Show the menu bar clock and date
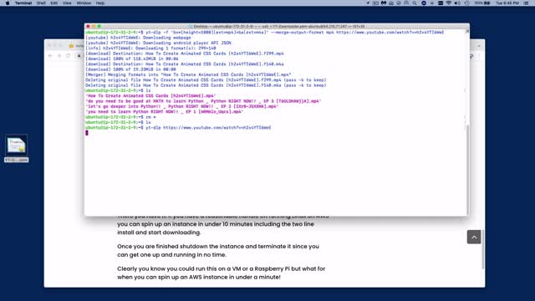Screen dimensions: 535x301 (x=507, y=3)
